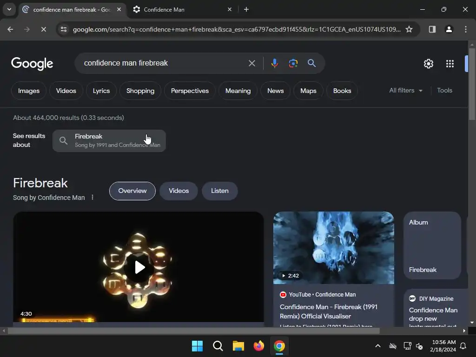Switch to the Confidence Man settings tab

tap(182, 9)
